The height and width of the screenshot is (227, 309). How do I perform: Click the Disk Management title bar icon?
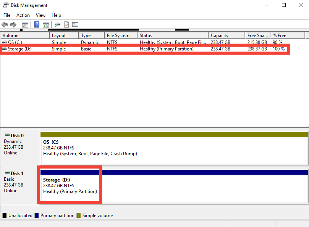[5, 5]
